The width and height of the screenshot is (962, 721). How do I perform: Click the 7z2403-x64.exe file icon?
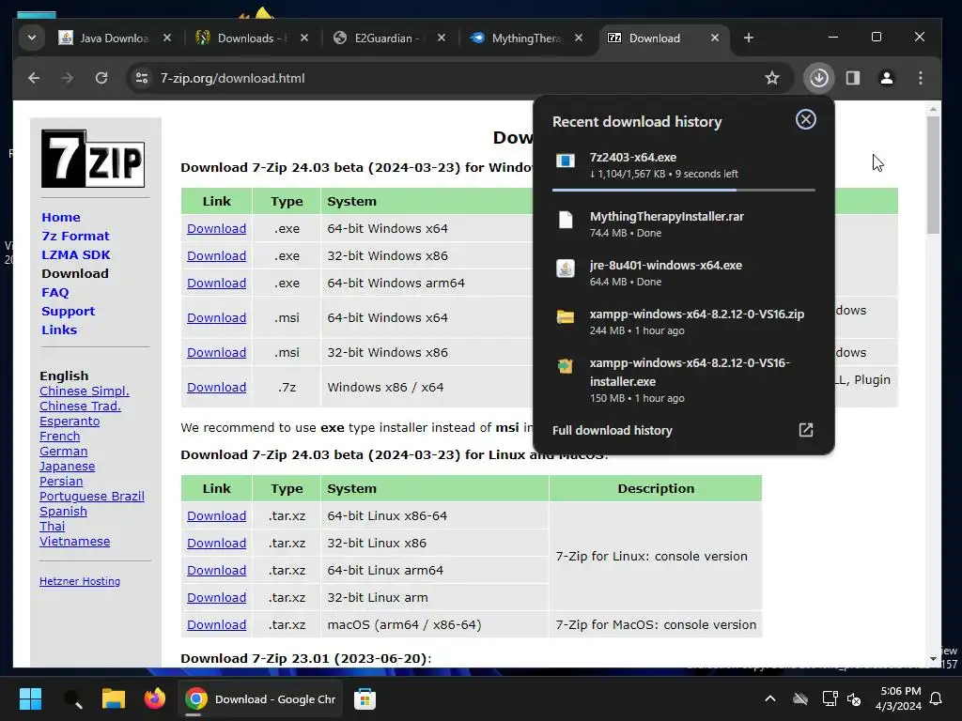[565, 161]
